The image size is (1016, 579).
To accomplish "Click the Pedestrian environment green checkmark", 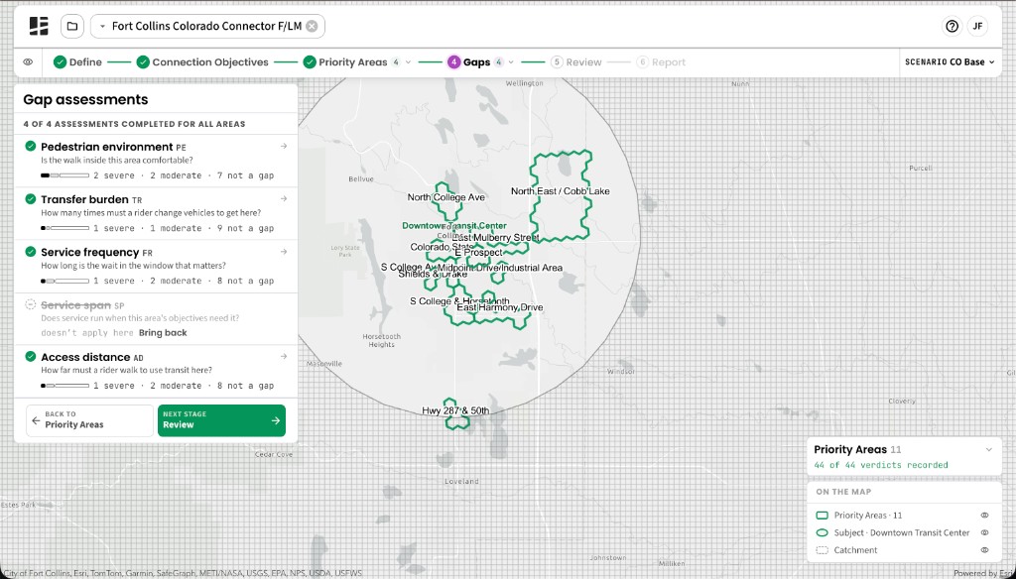I will (31, 147).
